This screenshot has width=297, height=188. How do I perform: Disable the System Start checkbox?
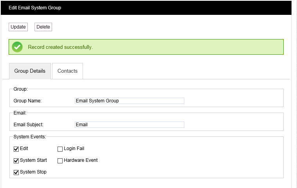pyautogui.click(x=16, y=161)
